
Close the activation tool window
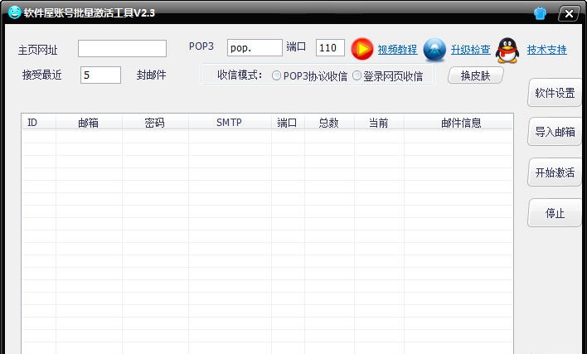pyautogui.click(x=569, y=14)
